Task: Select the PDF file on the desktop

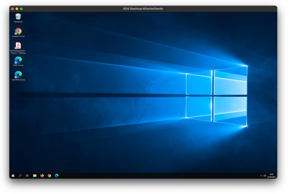Action: [18, 46]
